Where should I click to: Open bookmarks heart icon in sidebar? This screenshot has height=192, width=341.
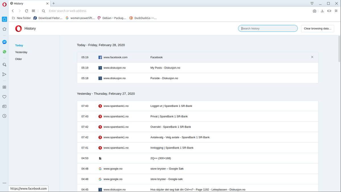pos(4,97)
